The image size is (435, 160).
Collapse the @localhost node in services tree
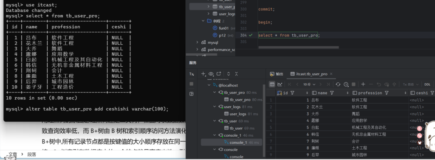coord(209,85)
